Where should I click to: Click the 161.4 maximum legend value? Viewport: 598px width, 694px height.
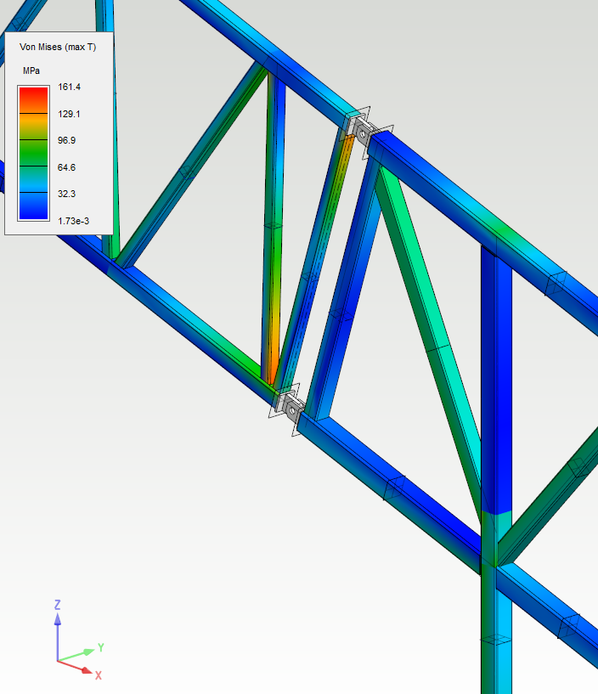(68, 87)
